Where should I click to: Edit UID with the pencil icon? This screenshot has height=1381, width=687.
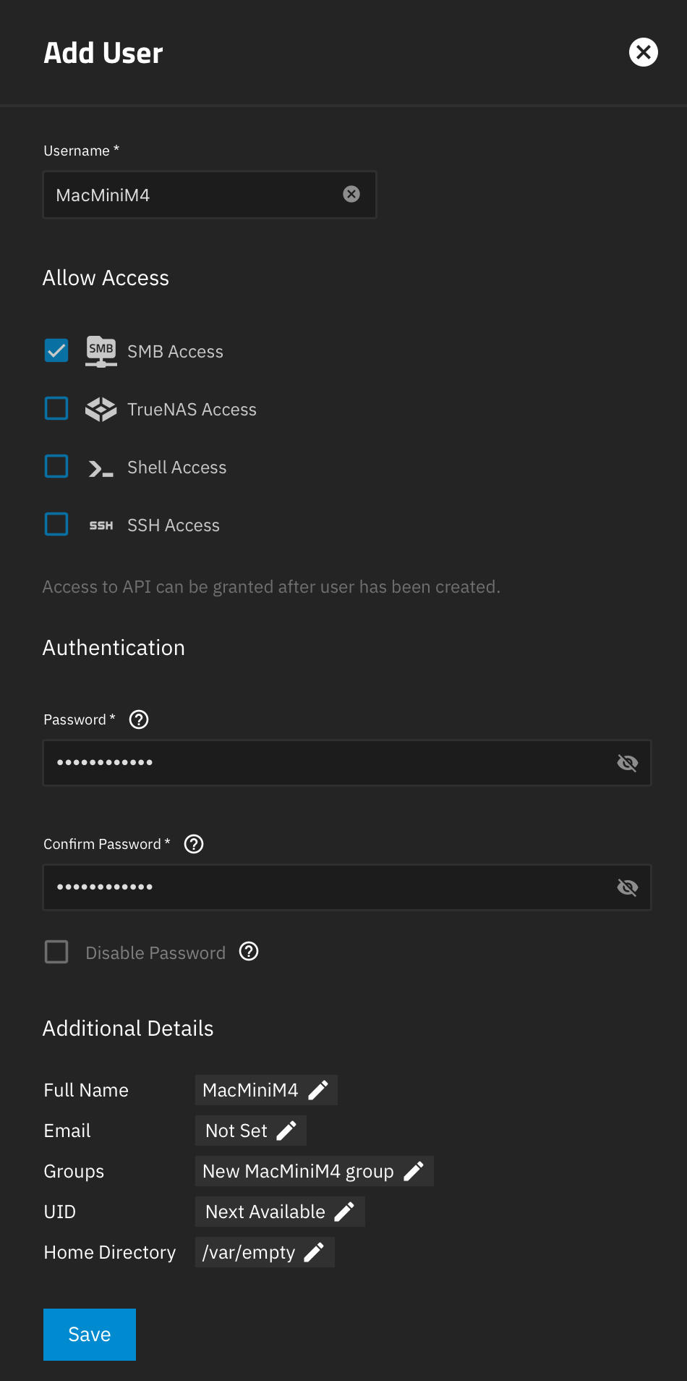point(345,1212)
